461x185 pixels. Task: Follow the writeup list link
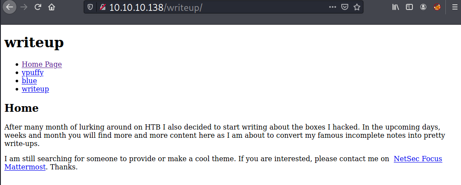pyautogui.click(x=35, y=89)
